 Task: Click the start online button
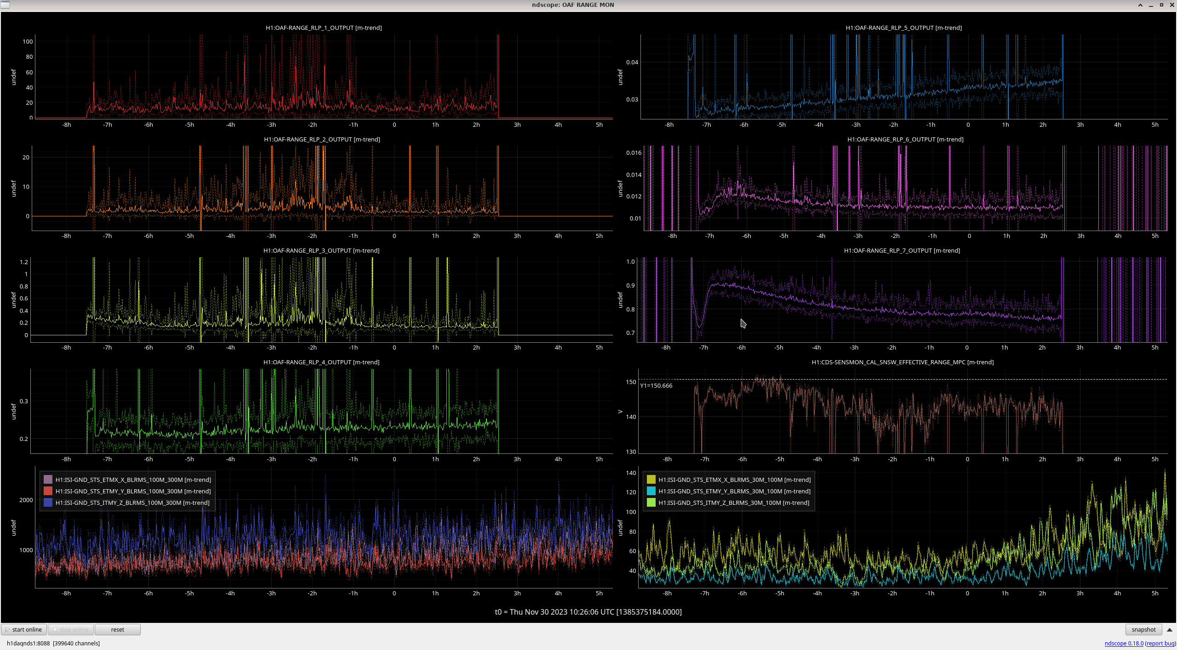[24, 629]
